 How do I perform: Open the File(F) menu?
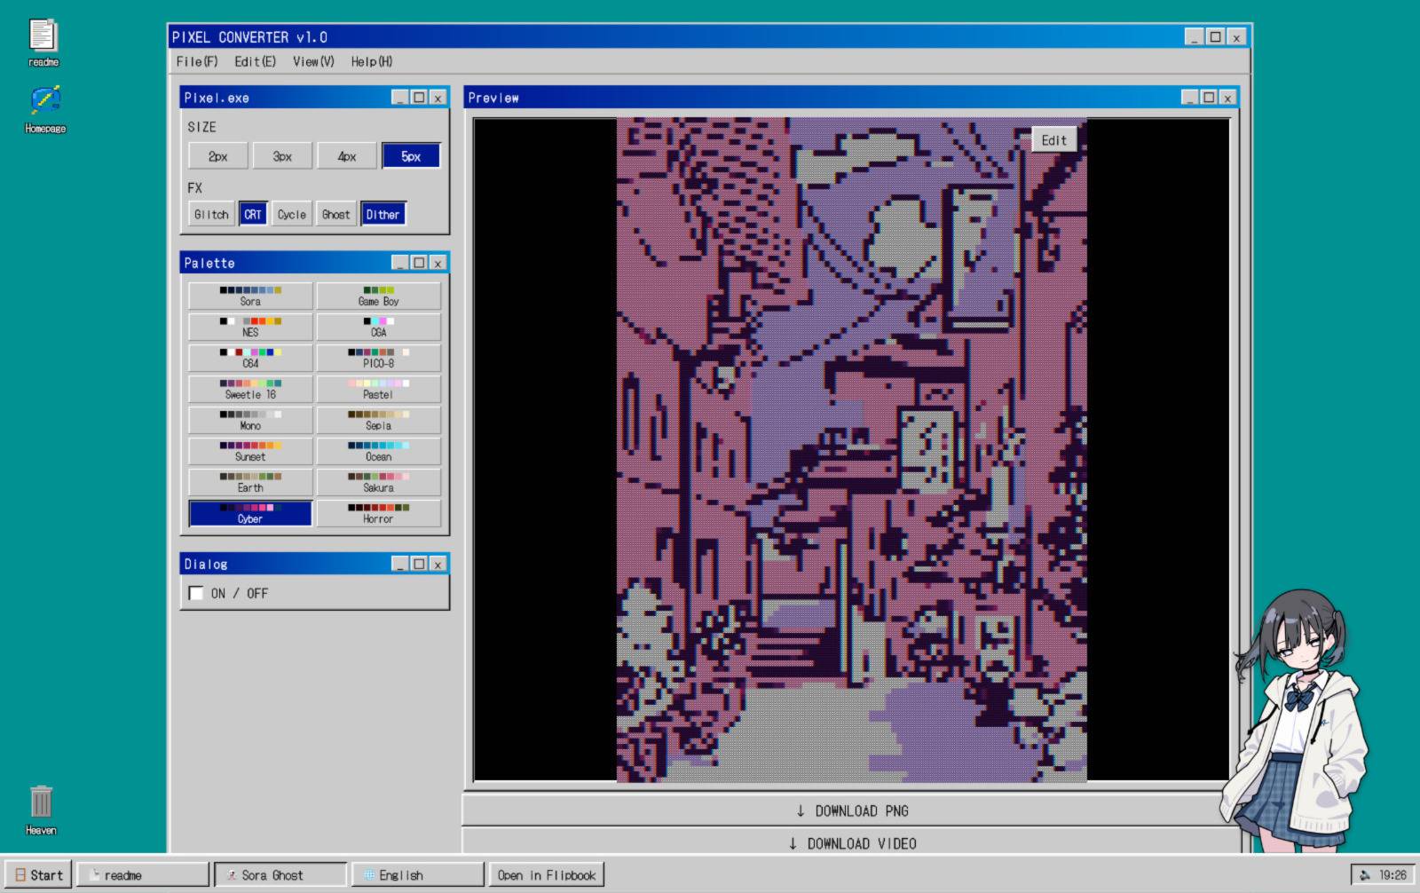pos(196,61)
